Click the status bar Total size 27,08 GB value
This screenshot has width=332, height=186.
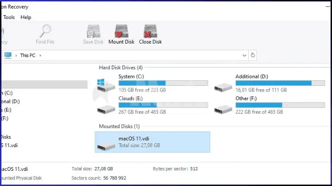[x=104, y=169]
